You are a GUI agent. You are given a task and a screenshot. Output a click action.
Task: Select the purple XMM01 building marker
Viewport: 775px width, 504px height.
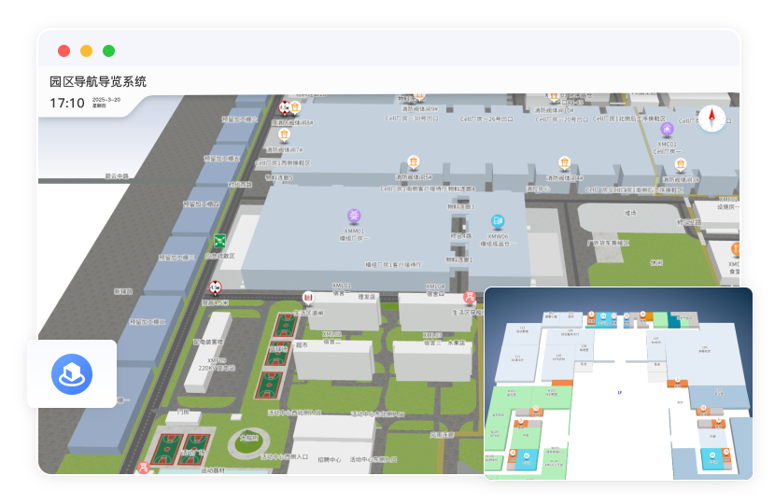coord(355,216)
